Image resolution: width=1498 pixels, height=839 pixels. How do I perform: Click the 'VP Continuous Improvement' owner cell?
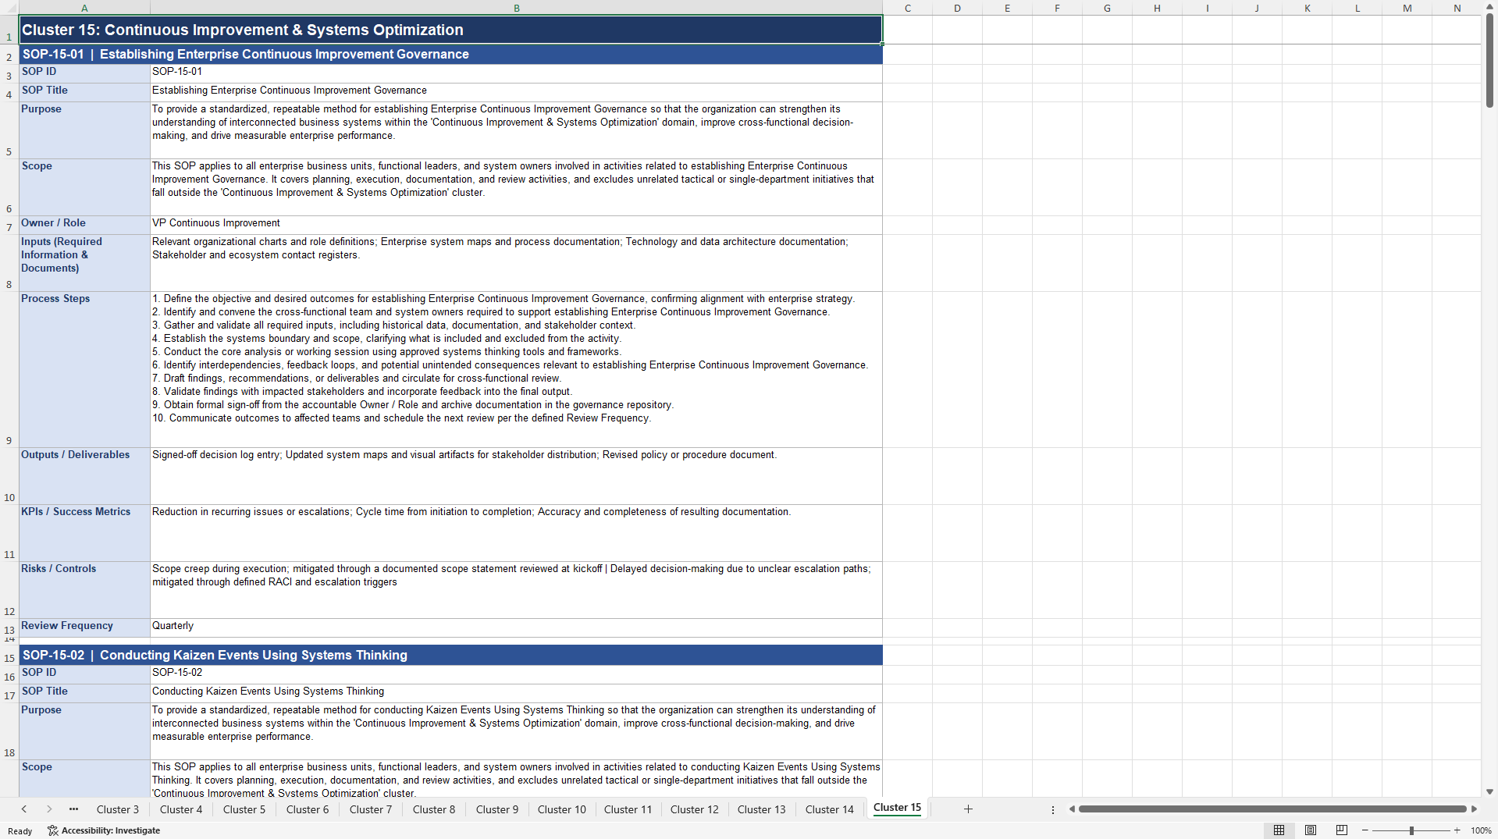(x=516, y=225)
